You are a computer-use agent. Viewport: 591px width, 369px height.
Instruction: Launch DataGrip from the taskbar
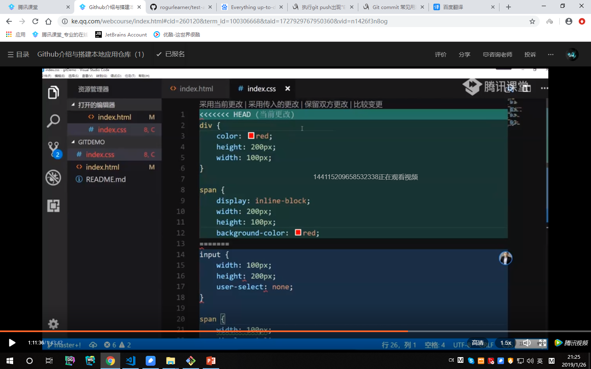tap(70, 361)
